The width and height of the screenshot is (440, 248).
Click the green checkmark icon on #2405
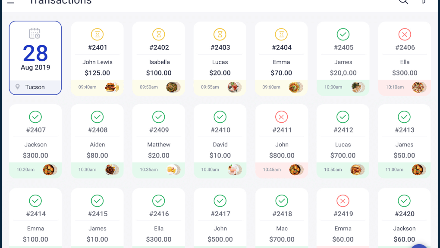point(343,34)
